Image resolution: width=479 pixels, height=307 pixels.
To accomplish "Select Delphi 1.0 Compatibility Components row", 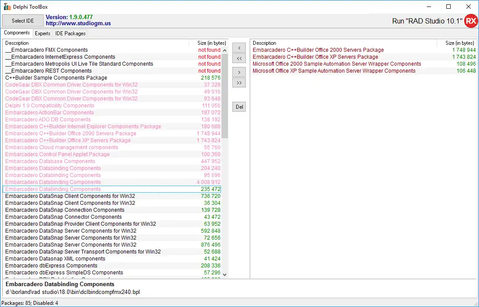I will (112, 106).
